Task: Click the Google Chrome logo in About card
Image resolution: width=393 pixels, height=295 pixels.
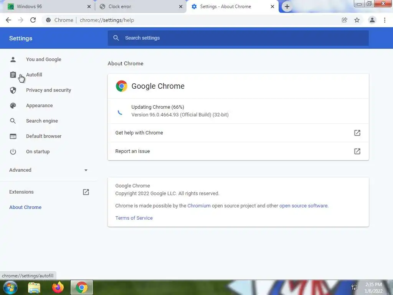Action: click(x=122, y=86)
